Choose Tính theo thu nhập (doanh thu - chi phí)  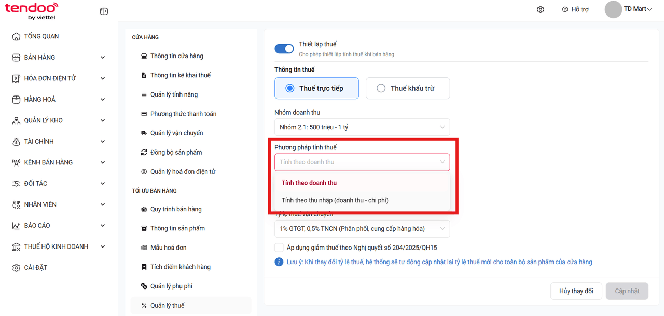tap(362, 200)
